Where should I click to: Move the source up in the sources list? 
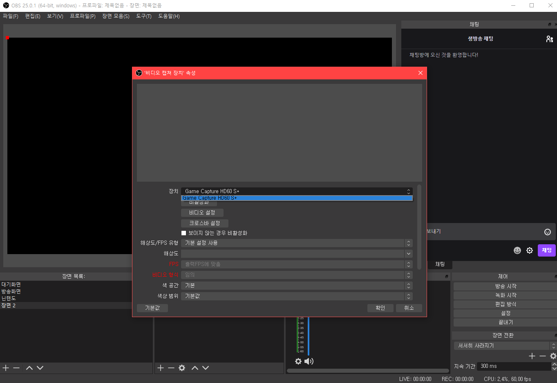pos(195,368)
